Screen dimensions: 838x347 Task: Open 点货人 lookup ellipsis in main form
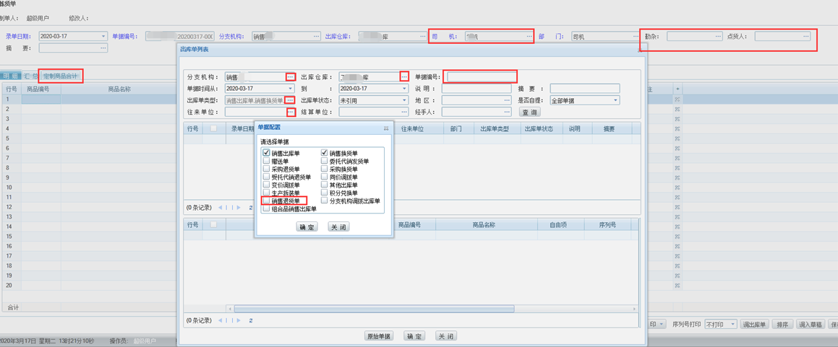pos(806,36)
